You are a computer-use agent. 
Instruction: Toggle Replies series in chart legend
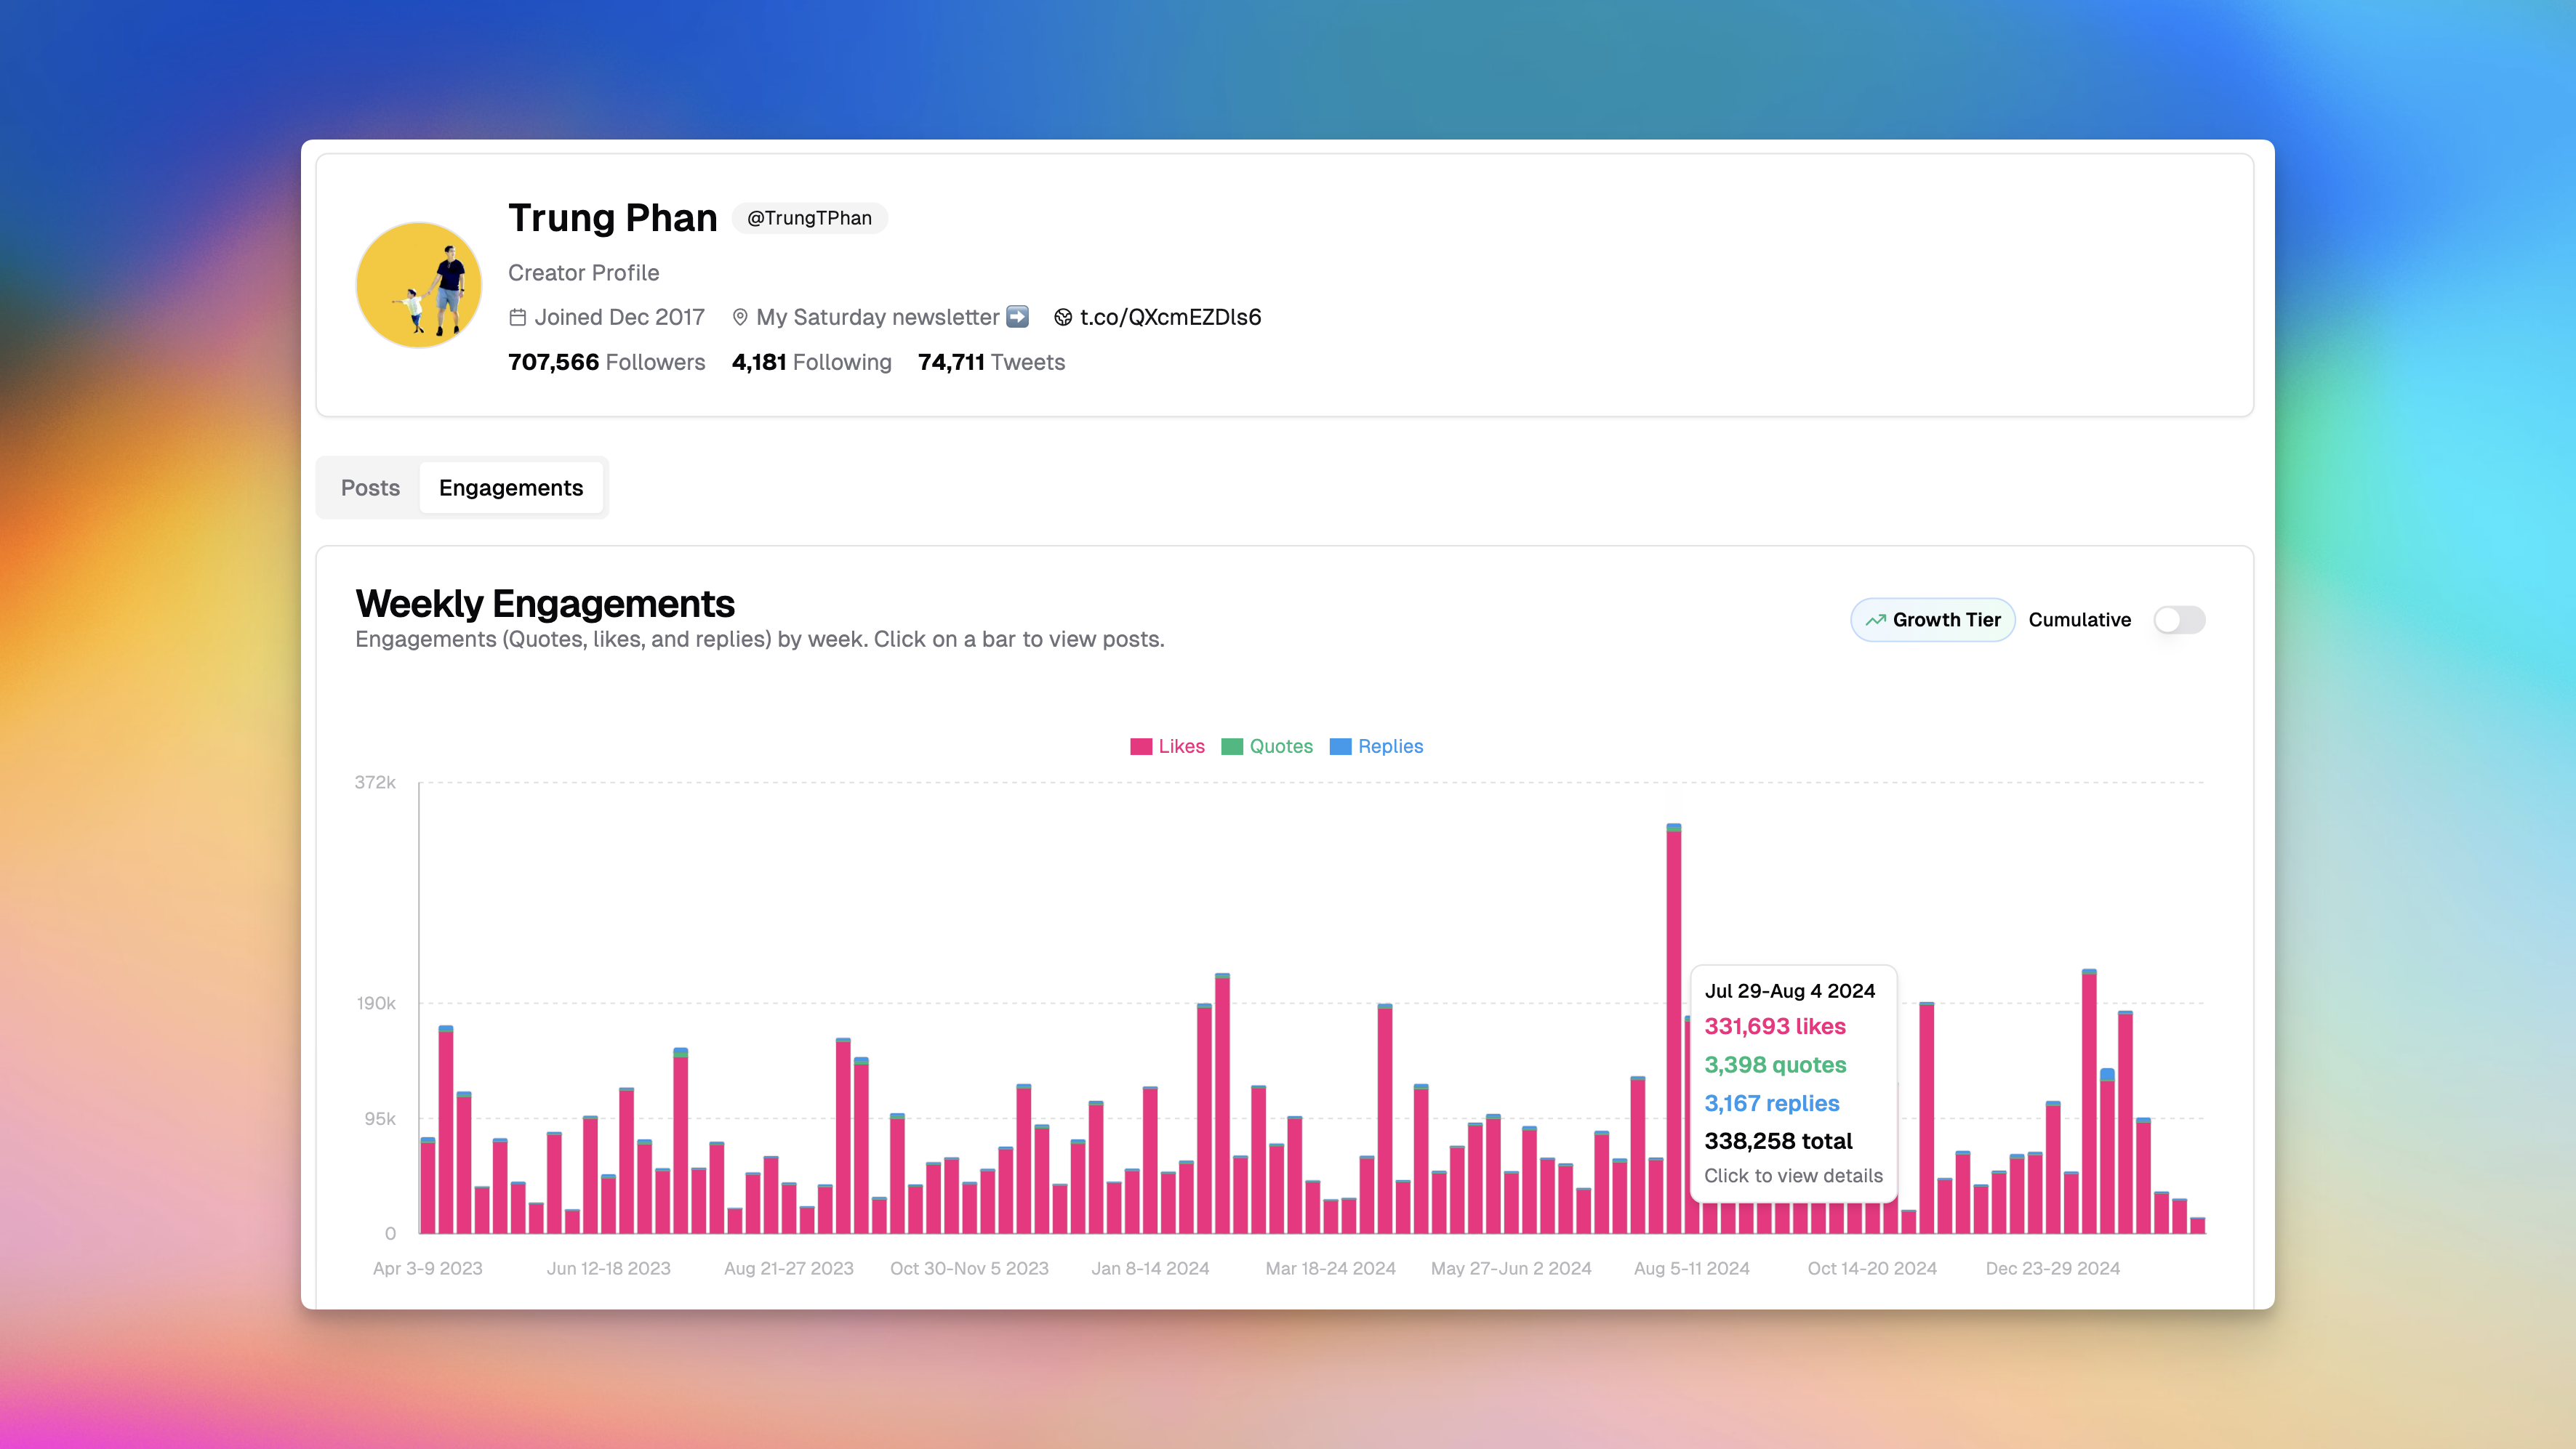1376,746
